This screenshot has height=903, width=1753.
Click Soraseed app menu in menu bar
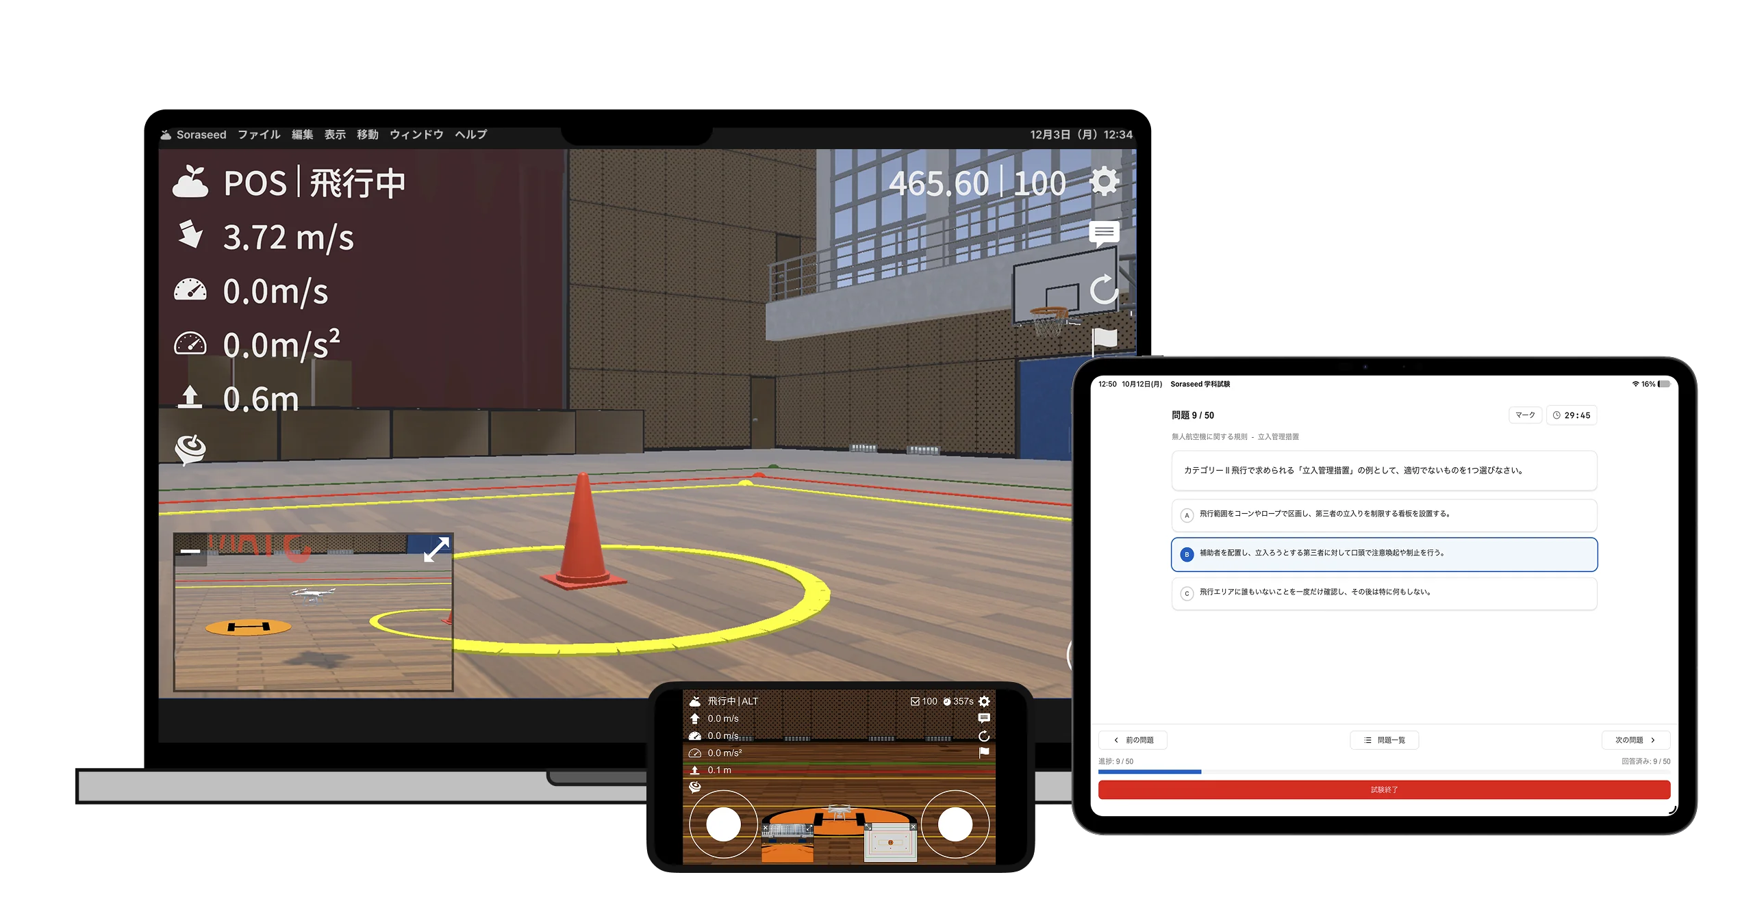click(201, 135)
